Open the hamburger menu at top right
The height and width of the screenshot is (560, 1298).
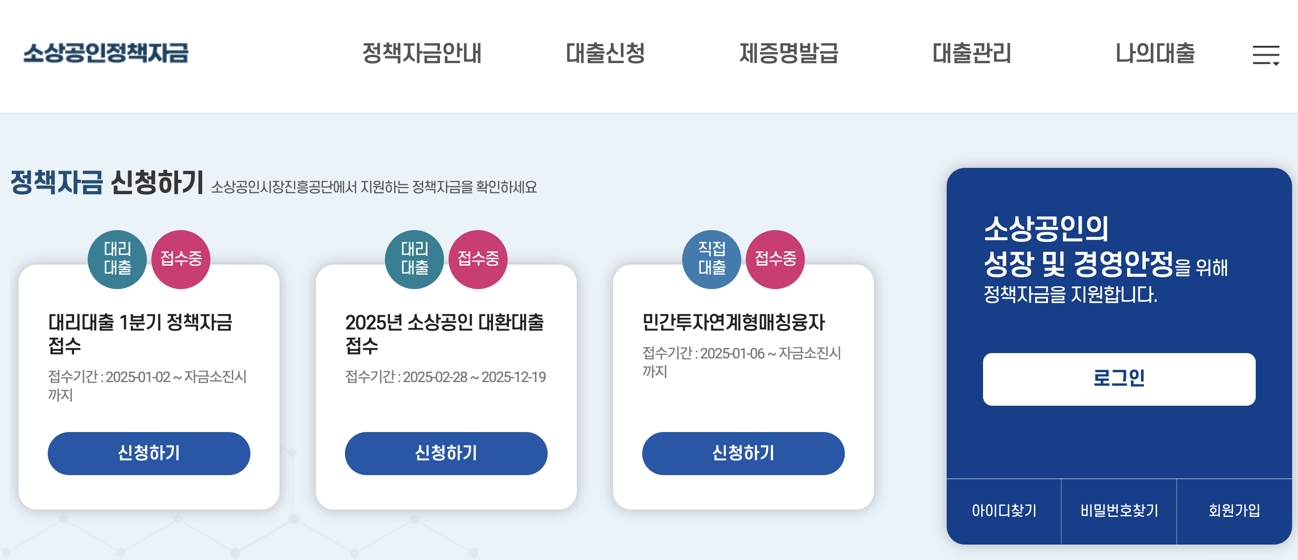pyautogui.click(x=1267, y=55)
